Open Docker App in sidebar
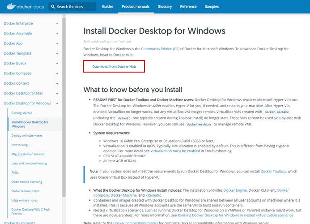The height and width of the screenshot is (224, 310). (x=13, y=43)
